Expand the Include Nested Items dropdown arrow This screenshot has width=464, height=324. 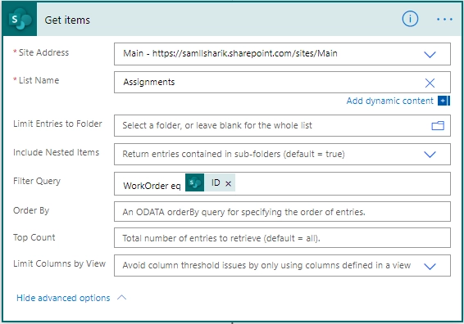pyautogui.click(x=430, y=155)
